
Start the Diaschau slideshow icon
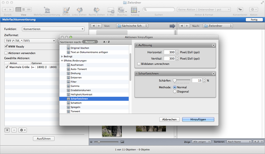(x=121, y=10)
